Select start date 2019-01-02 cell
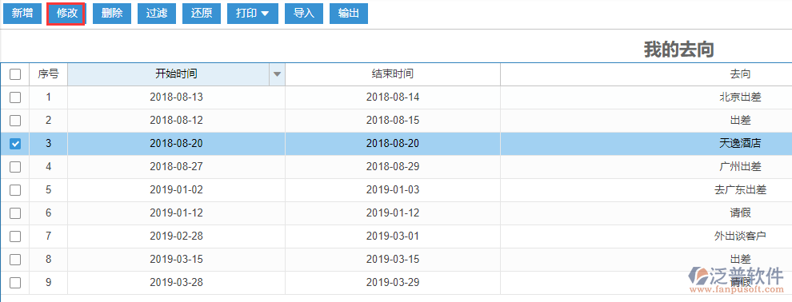 click(176, 190)
